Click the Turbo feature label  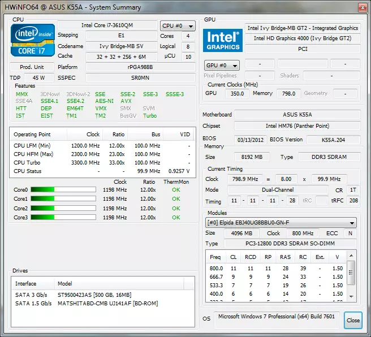tap(150, 116)
